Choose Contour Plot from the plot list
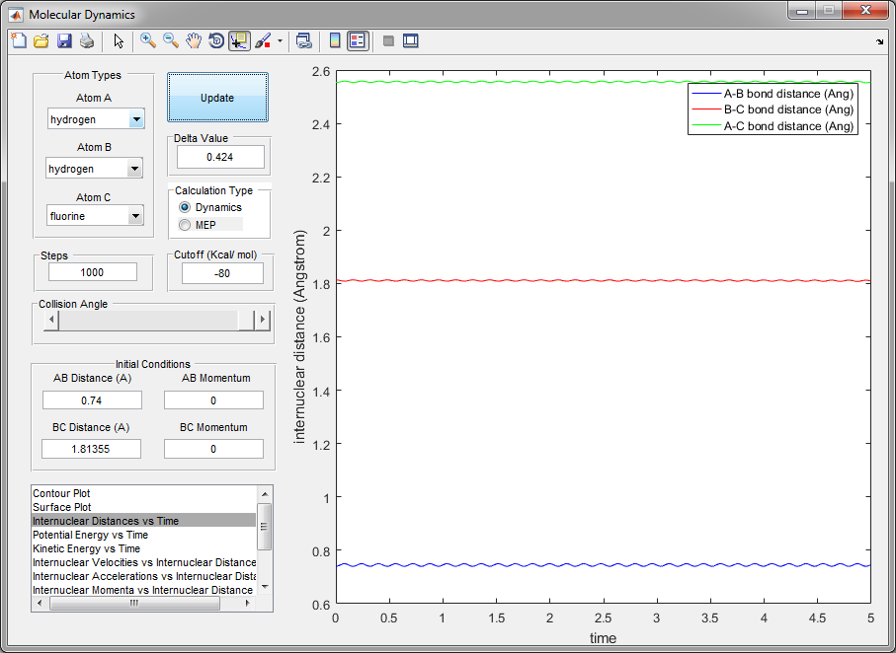The width and height of the screenshot is (896, 653). coord(61,493)
